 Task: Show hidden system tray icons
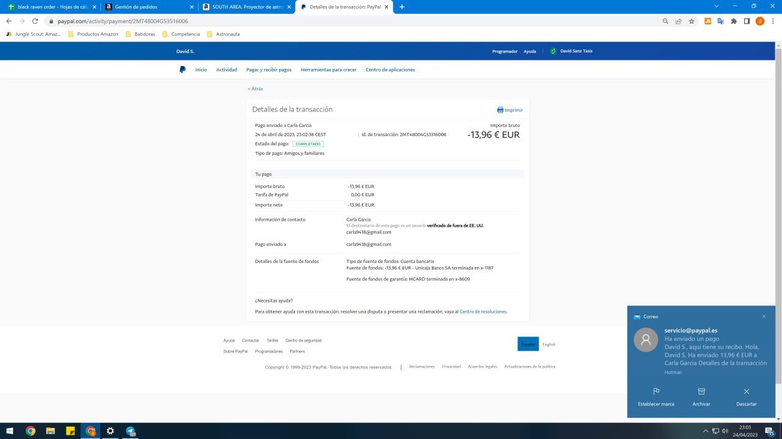[706, 431]
